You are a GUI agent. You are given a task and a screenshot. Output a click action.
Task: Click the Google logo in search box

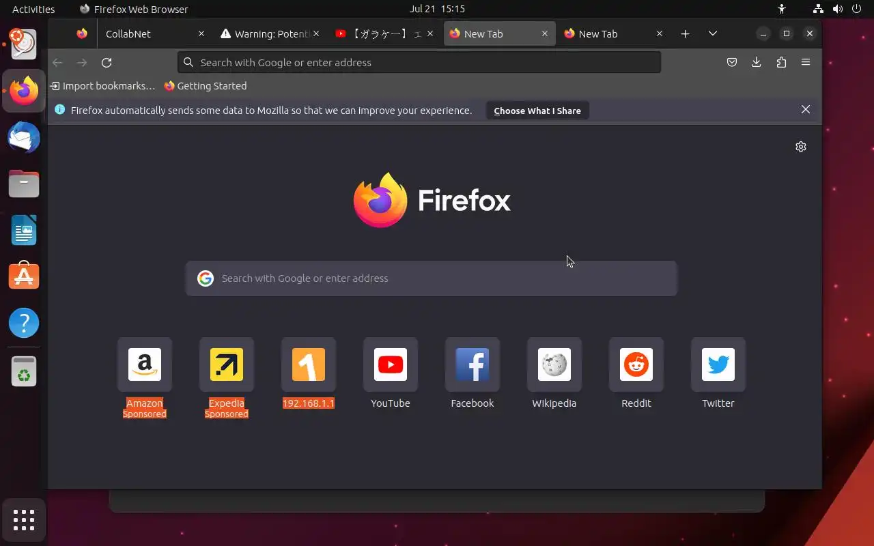pyautogui.click(x=206, y=278)
